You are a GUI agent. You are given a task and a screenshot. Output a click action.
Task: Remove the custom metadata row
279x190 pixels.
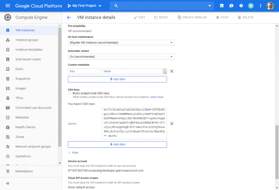[172, 71]
